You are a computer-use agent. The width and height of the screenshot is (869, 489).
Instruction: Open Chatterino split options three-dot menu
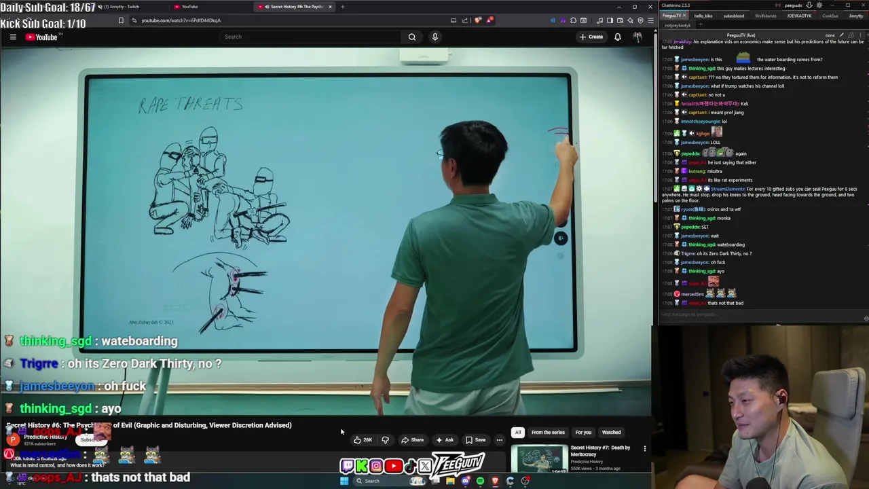coord(859,35)
